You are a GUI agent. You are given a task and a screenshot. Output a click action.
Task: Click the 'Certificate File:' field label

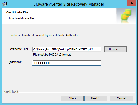pyautogui.click(x=18, y=49)
